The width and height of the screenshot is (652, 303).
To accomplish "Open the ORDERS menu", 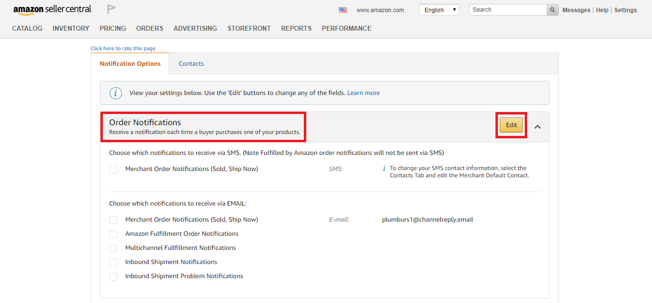I will [150, 28].
